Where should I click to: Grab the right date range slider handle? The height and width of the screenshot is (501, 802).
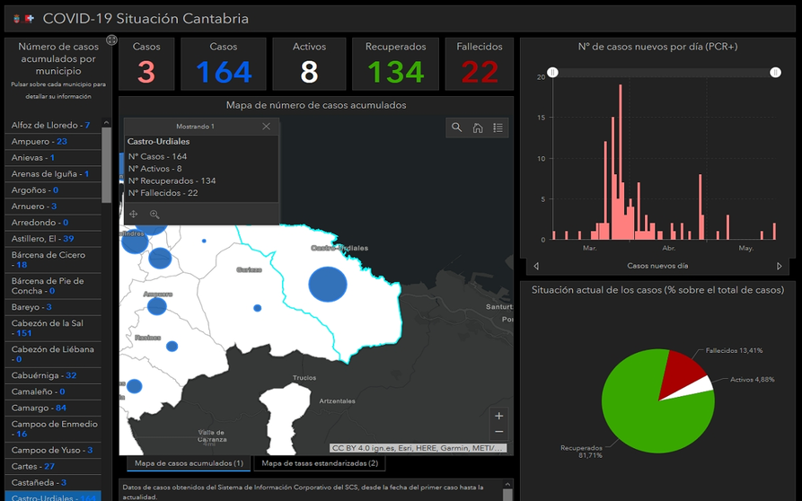pyautogui.click(x=775, y=73)
